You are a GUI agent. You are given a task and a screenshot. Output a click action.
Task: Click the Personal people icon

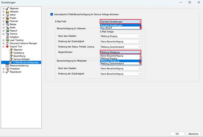(x=7, y=21)
